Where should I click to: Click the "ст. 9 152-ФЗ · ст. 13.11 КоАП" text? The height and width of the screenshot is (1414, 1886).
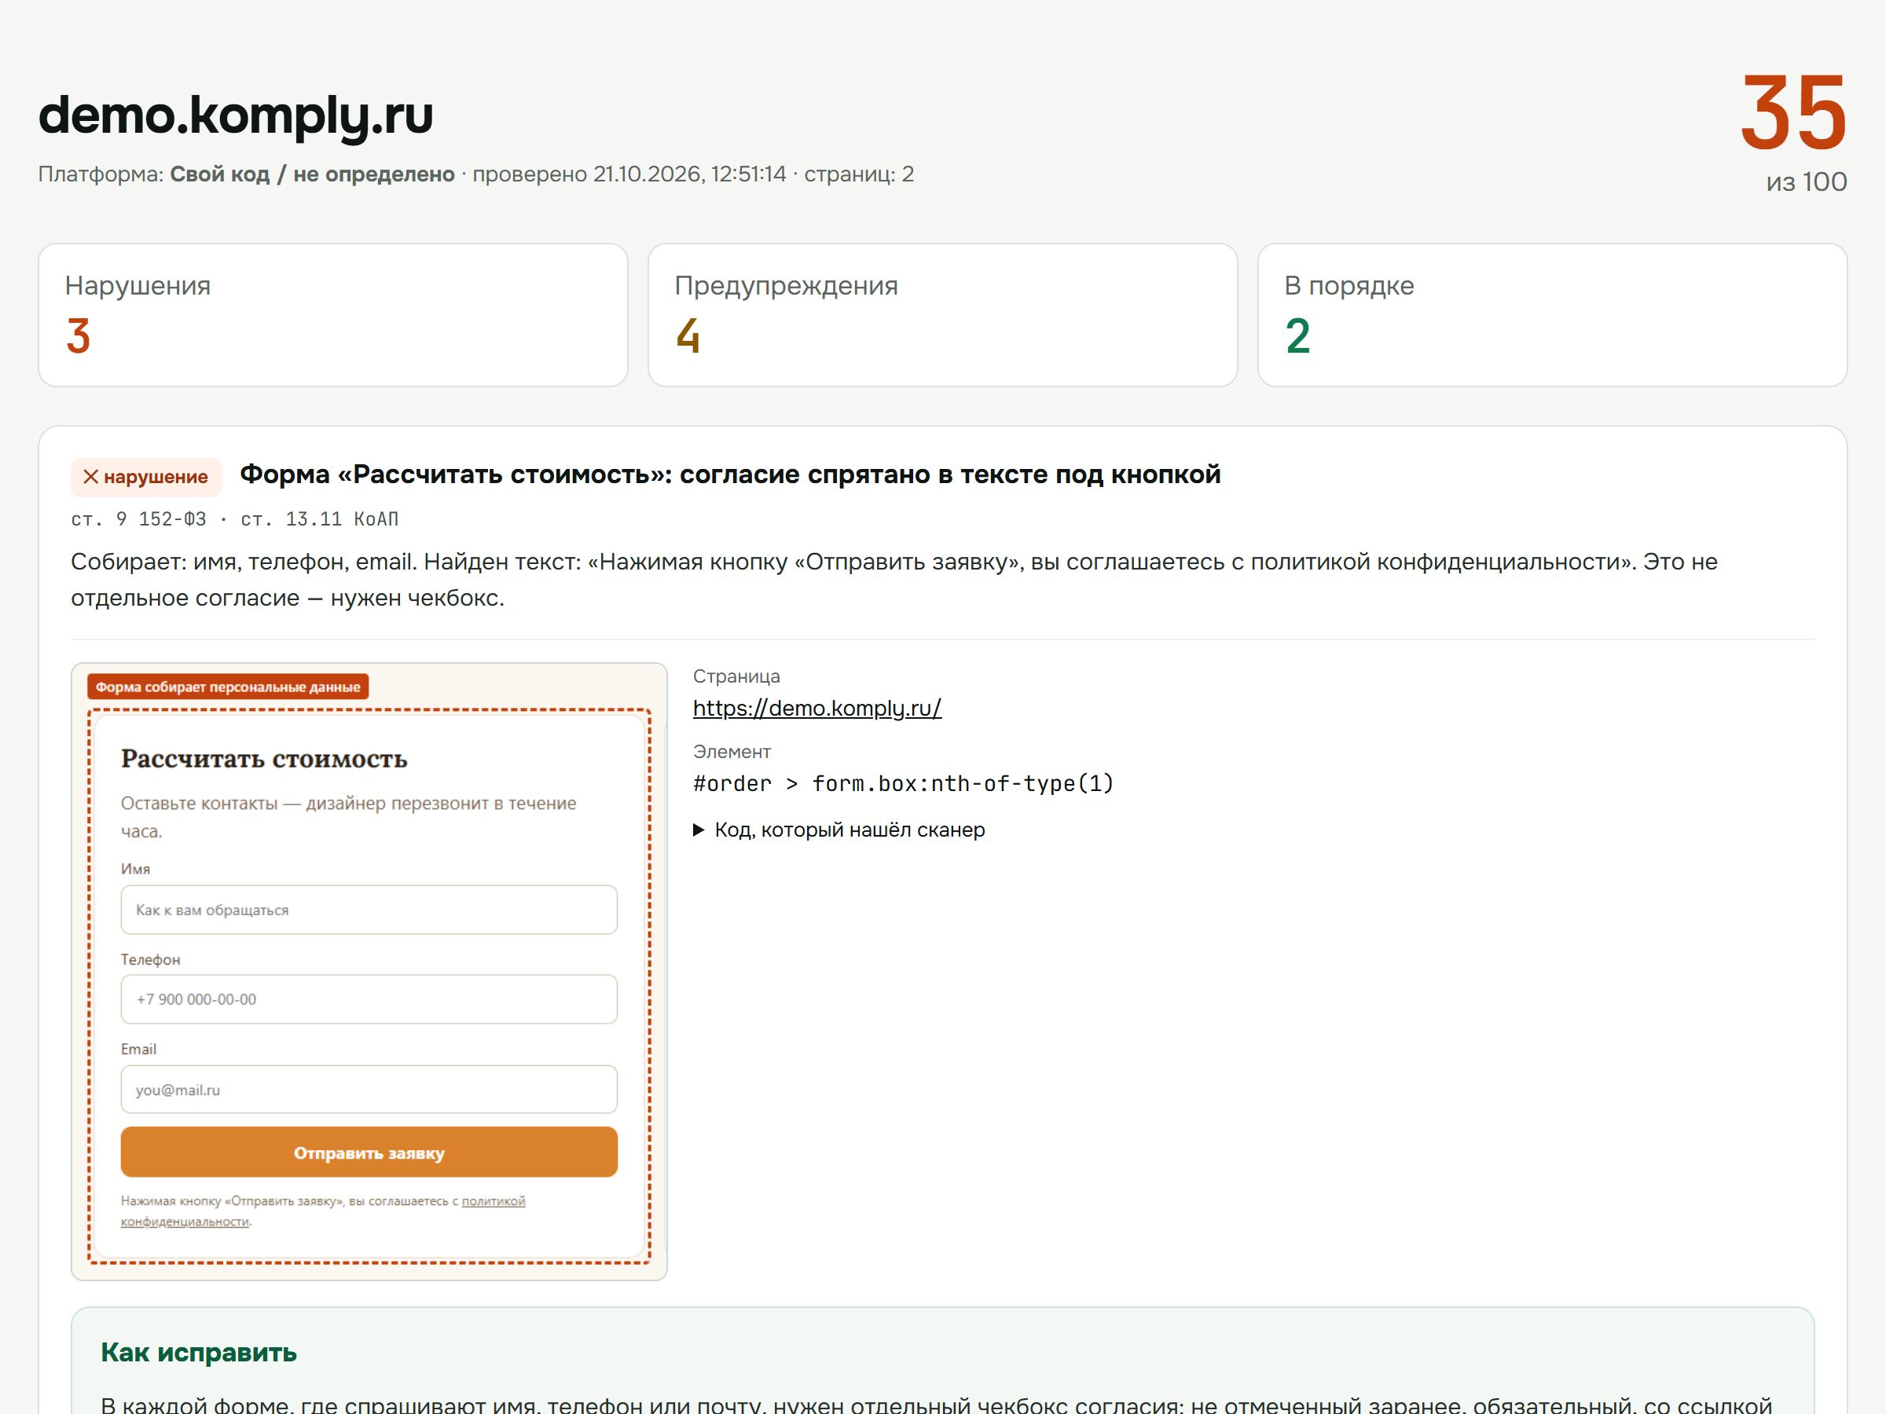pyautogui.click(x=234, y=519)
